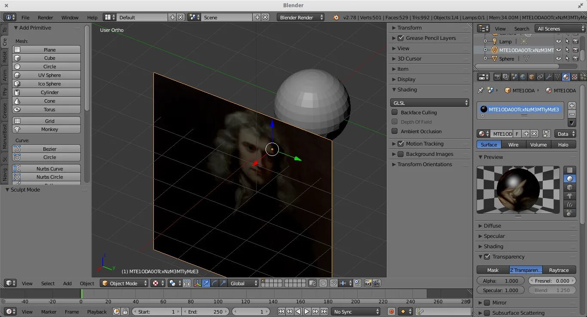The image size is (587, 317).
Task: Enable the Mirror panel checkbox
Action: tap(487, 302)
